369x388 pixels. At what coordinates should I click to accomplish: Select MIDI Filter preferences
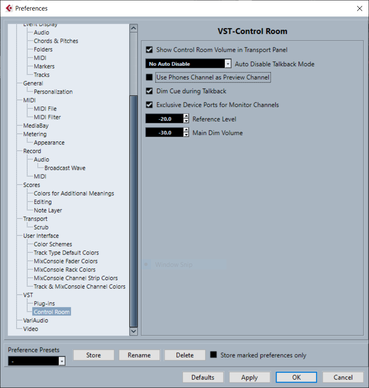tap(48, 117)
